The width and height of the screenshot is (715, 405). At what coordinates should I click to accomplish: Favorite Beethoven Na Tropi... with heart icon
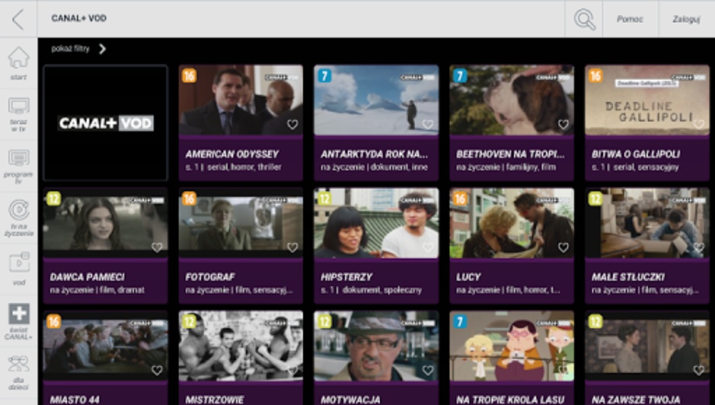tap(563, 124)
